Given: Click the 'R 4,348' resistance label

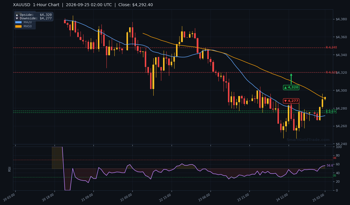Looking at the screenshot, I should (x=331, y=47).
